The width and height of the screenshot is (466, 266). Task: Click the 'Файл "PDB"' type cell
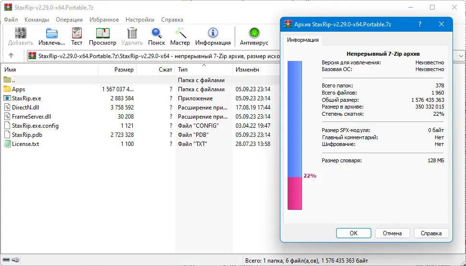click(193, 135)
